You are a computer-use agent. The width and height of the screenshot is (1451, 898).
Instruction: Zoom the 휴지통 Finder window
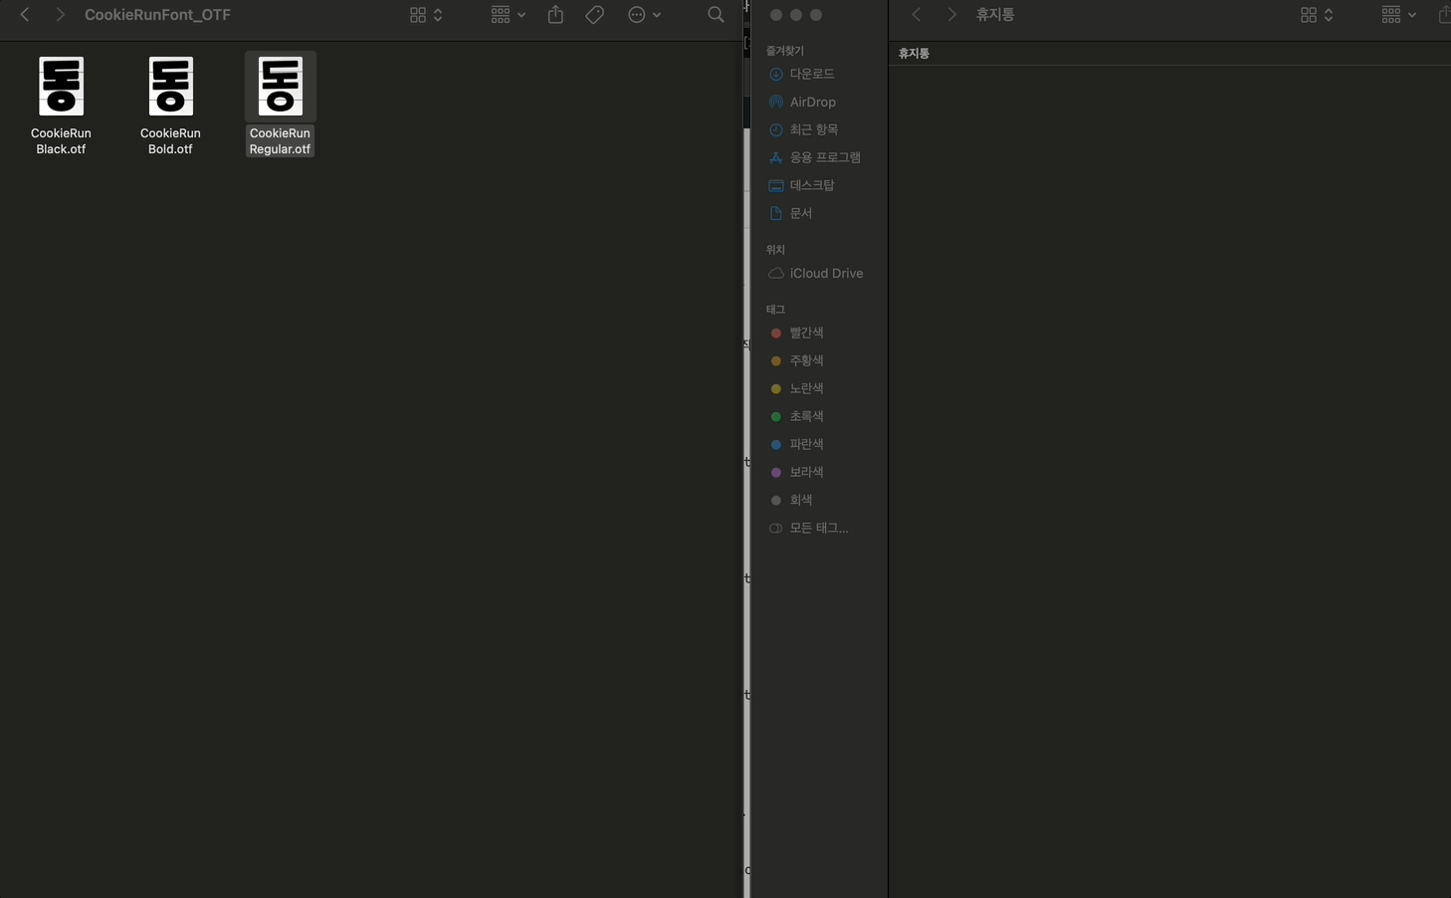(x=816, y=15)
